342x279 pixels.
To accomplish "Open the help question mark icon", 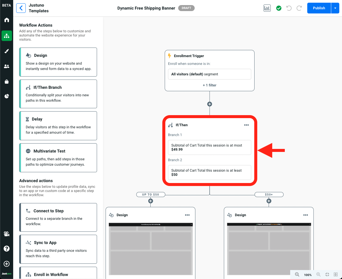I will pos(7,249).
